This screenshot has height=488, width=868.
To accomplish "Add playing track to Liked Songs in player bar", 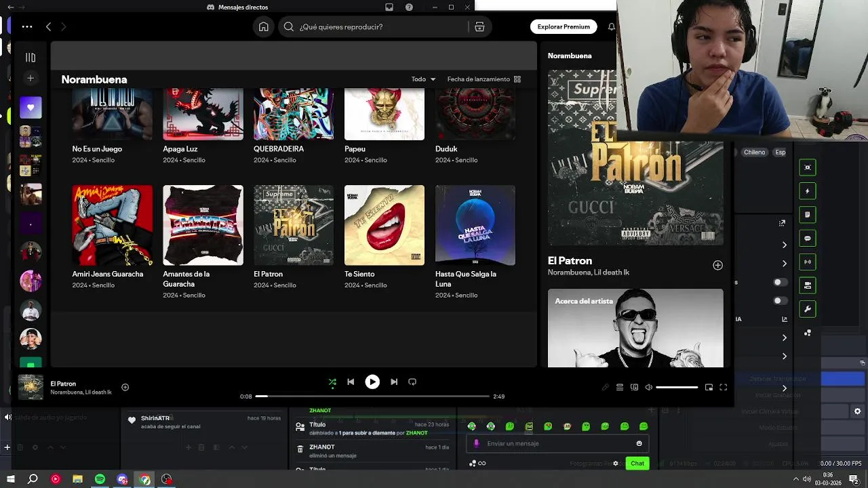I will tap(125, 387).
